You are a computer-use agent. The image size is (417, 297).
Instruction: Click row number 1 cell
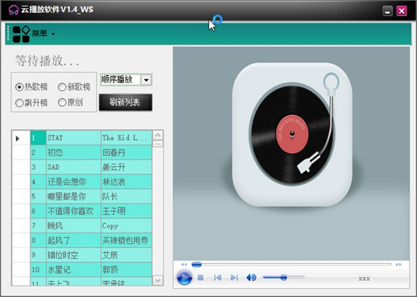click(38, 137)
